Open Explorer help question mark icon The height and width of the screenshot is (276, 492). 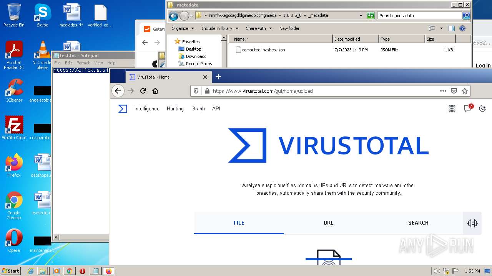(x=462, y=28)
